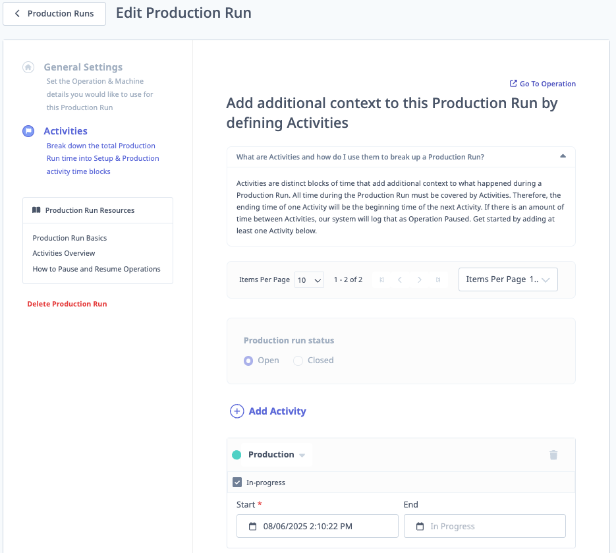Open the Activities Overview resource
This screenshot has width=616, height=553.
click(x=63, y=253)
